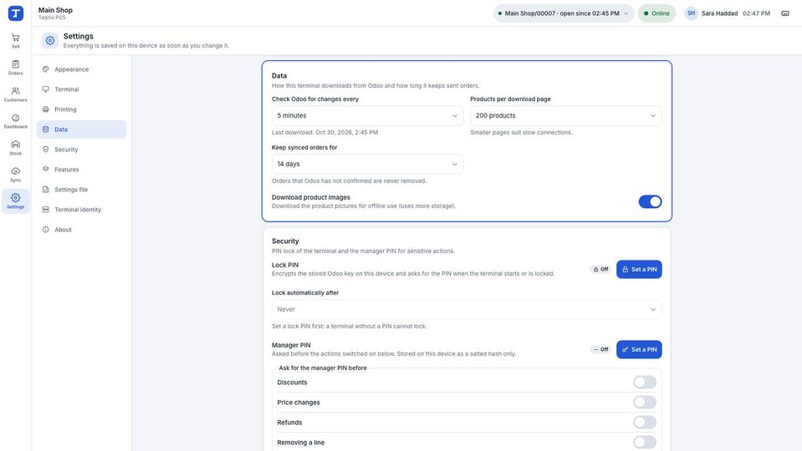
Task: Open Check Odoo for changes every dropdown
Action: (367, 115)
